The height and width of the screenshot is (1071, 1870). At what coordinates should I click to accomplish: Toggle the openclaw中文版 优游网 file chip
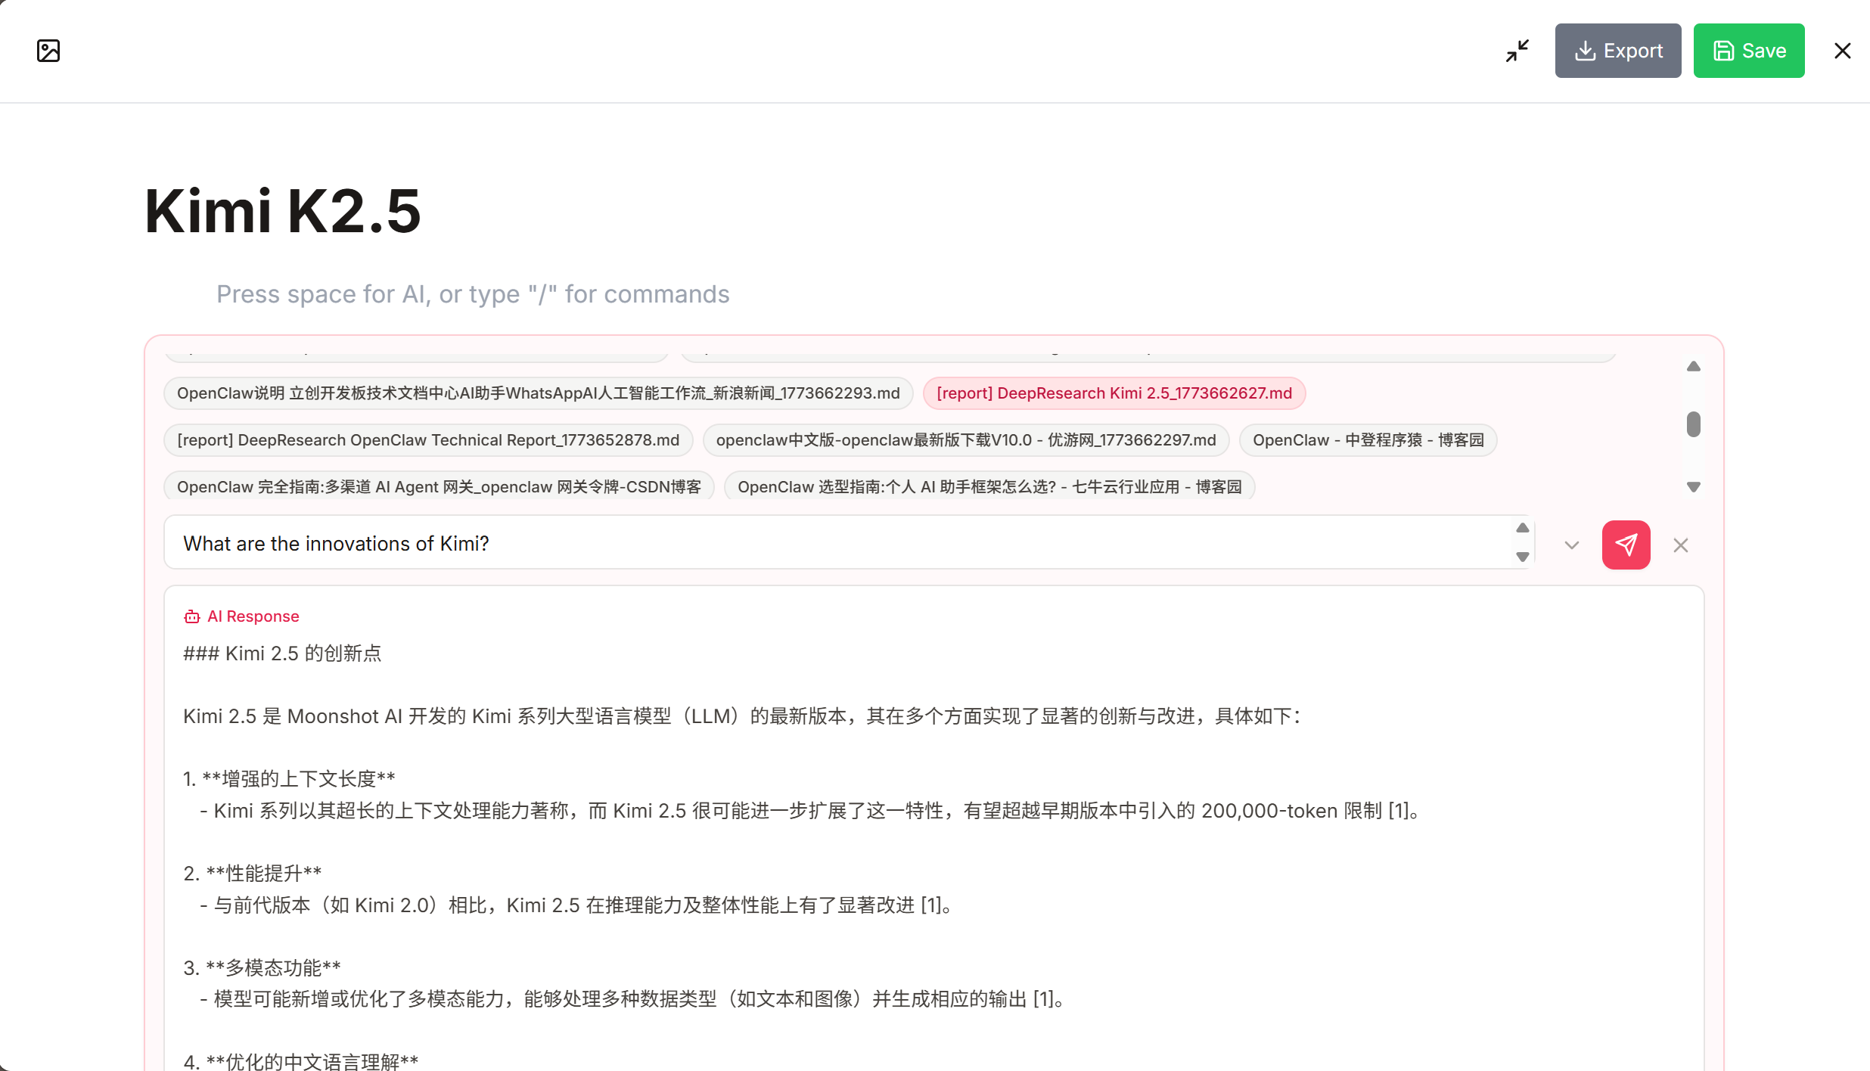click(x=966, y=440)
